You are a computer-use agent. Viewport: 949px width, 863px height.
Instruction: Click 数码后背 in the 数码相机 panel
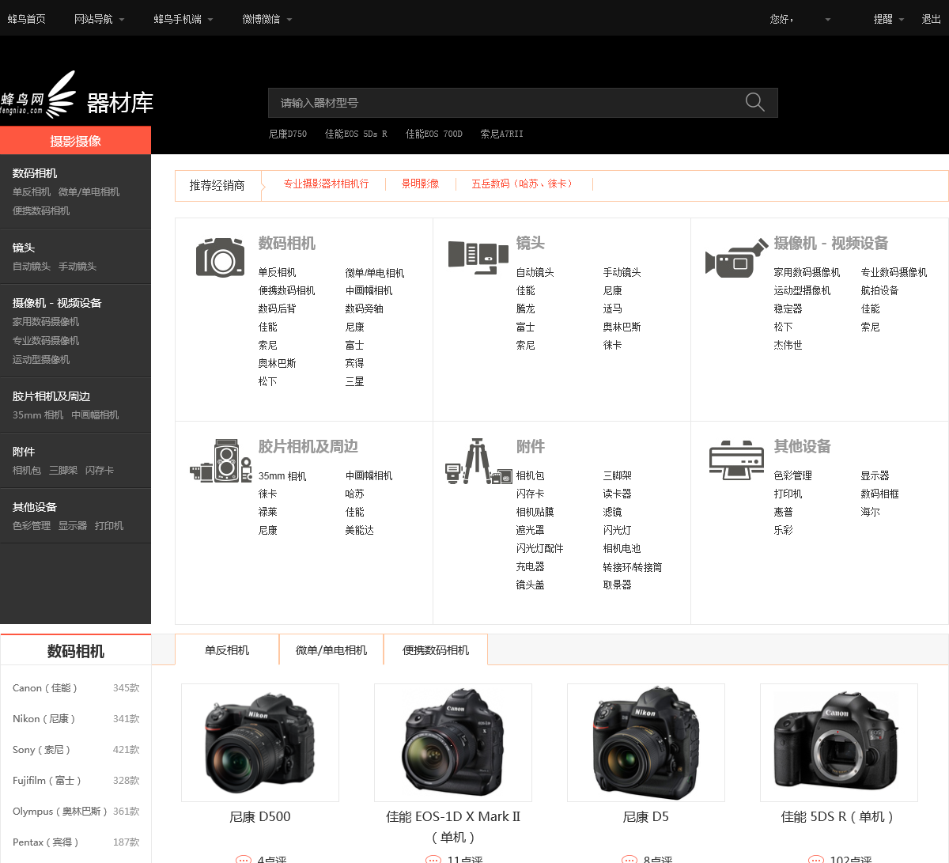[277, 308]
